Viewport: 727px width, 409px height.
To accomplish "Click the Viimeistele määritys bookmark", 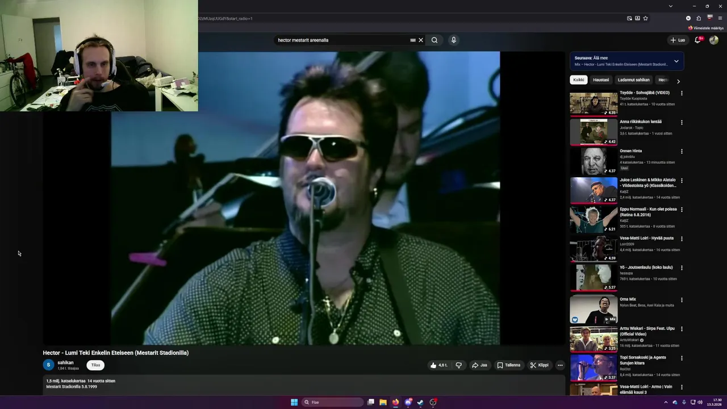I will (x=706, y=28).
